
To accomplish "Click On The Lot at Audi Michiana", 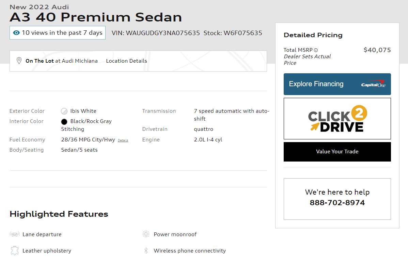I will 62,61.
